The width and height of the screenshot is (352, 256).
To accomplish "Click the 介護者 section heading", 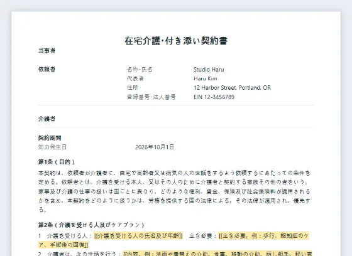I will (47, 119).
